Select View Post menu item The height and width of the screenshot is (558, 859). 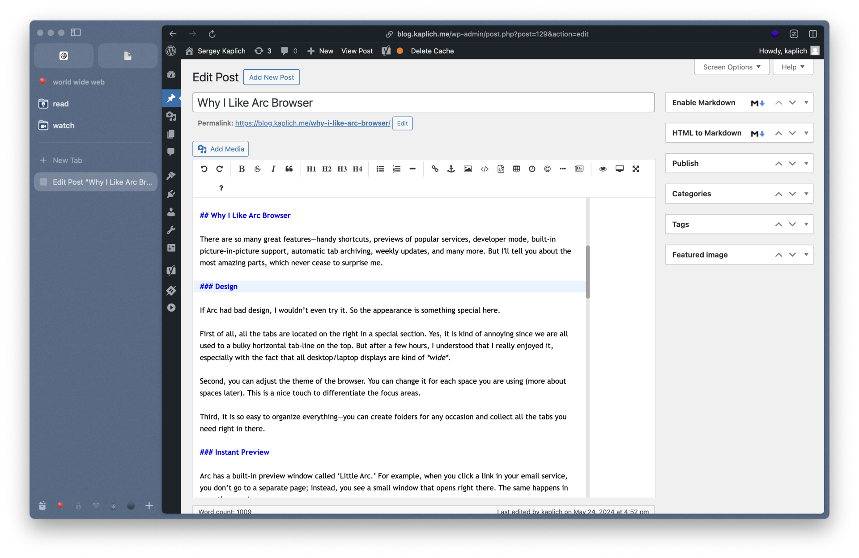(356, 51)
